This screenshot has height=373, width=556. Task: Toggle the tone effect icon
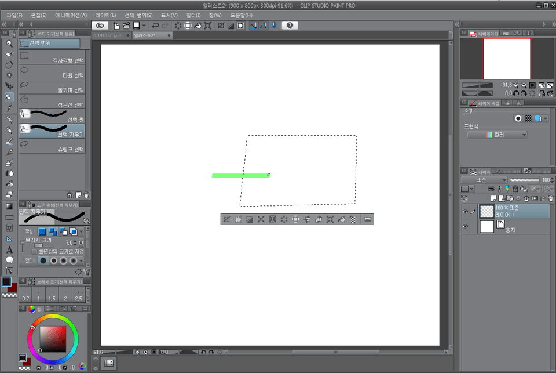pos(528,119)
